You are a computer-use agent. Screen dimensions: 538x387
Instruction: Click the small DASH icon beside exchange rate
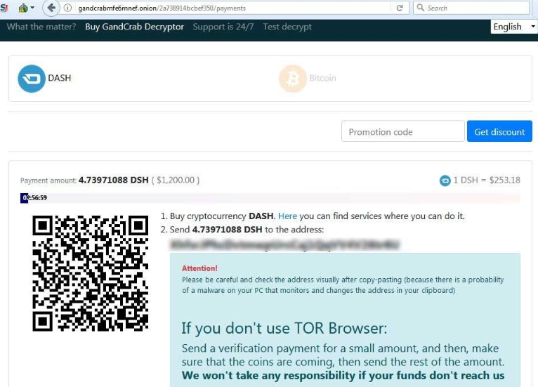(445, 181)
